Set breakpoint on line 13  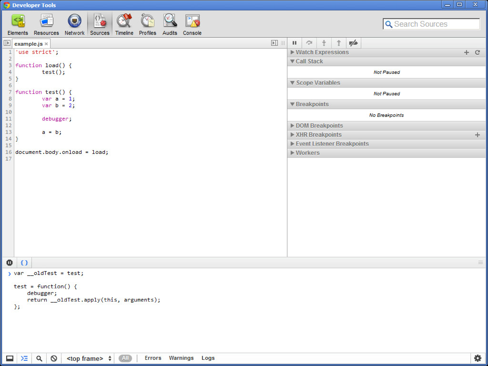pyautogui.click(x=9, y=132)
